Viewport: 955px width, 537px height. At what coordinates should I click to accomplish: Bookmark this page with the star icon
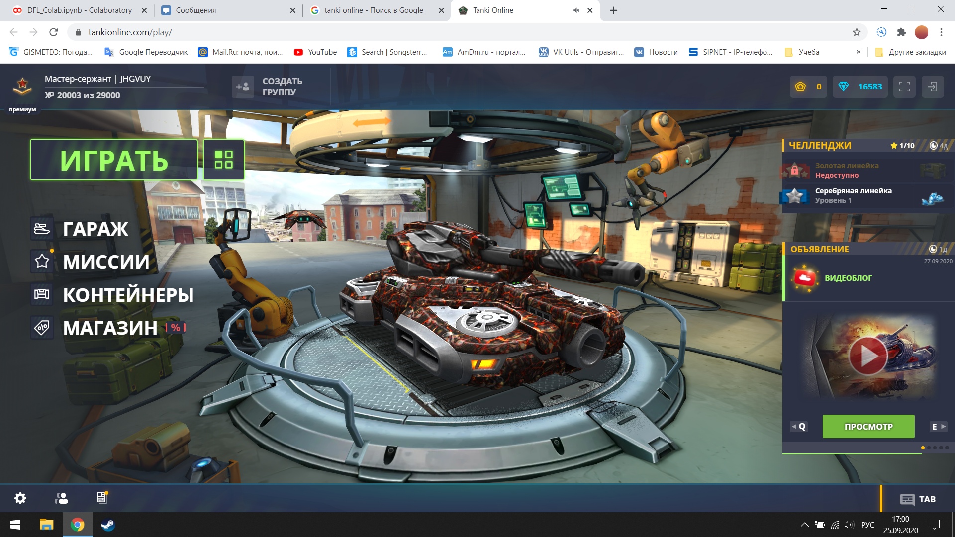pyautogui.click(x=857, y=32)
